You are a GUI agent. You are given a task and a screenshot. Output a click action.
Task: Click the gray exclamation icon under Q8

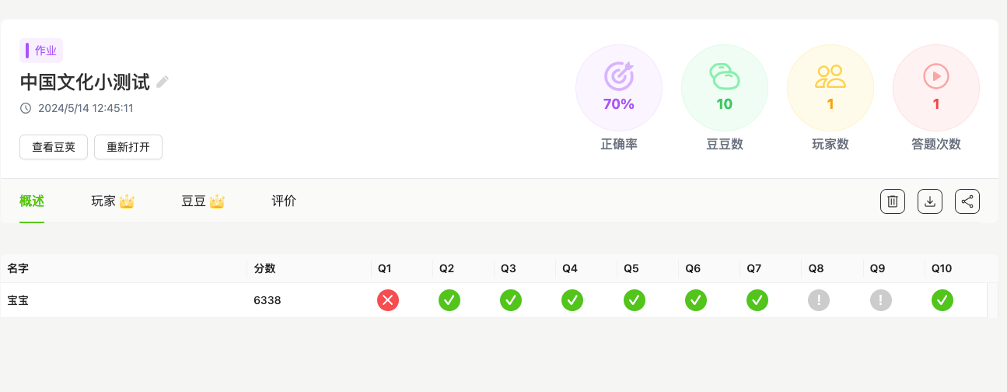819,300
